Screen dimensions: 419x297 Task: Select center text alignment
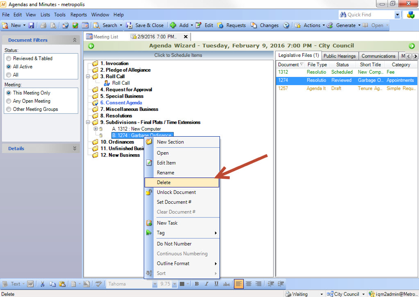pos(249,284)
